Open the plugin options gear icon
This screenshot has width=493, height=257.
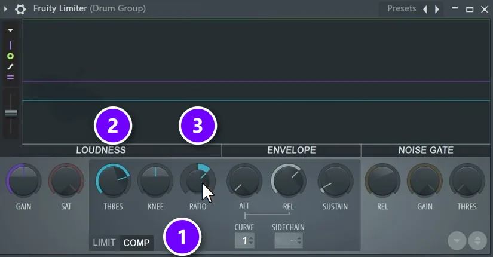[x=20, y=9]
